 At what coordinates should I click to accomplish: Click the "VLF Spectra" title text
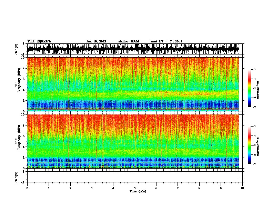(x=39, y=41)
